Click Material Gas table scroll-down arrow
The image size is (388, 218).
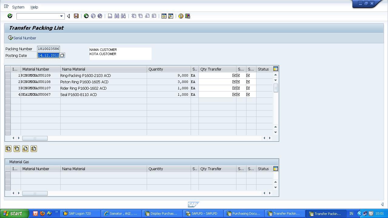point(276,187)
